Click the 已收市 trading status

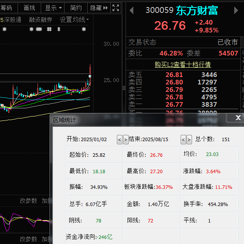228,42
